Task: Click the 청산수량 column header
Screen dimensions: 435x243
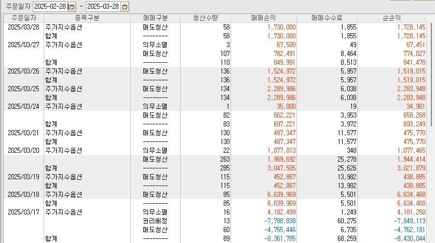Action: (206, 18)
